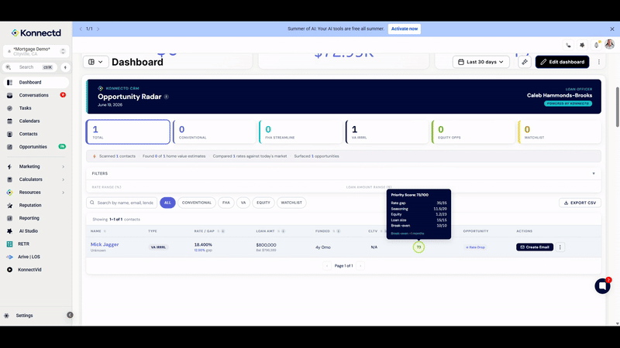Open the notifications bell icon
This screenshot has height=348, width=620.
(596, 45)
